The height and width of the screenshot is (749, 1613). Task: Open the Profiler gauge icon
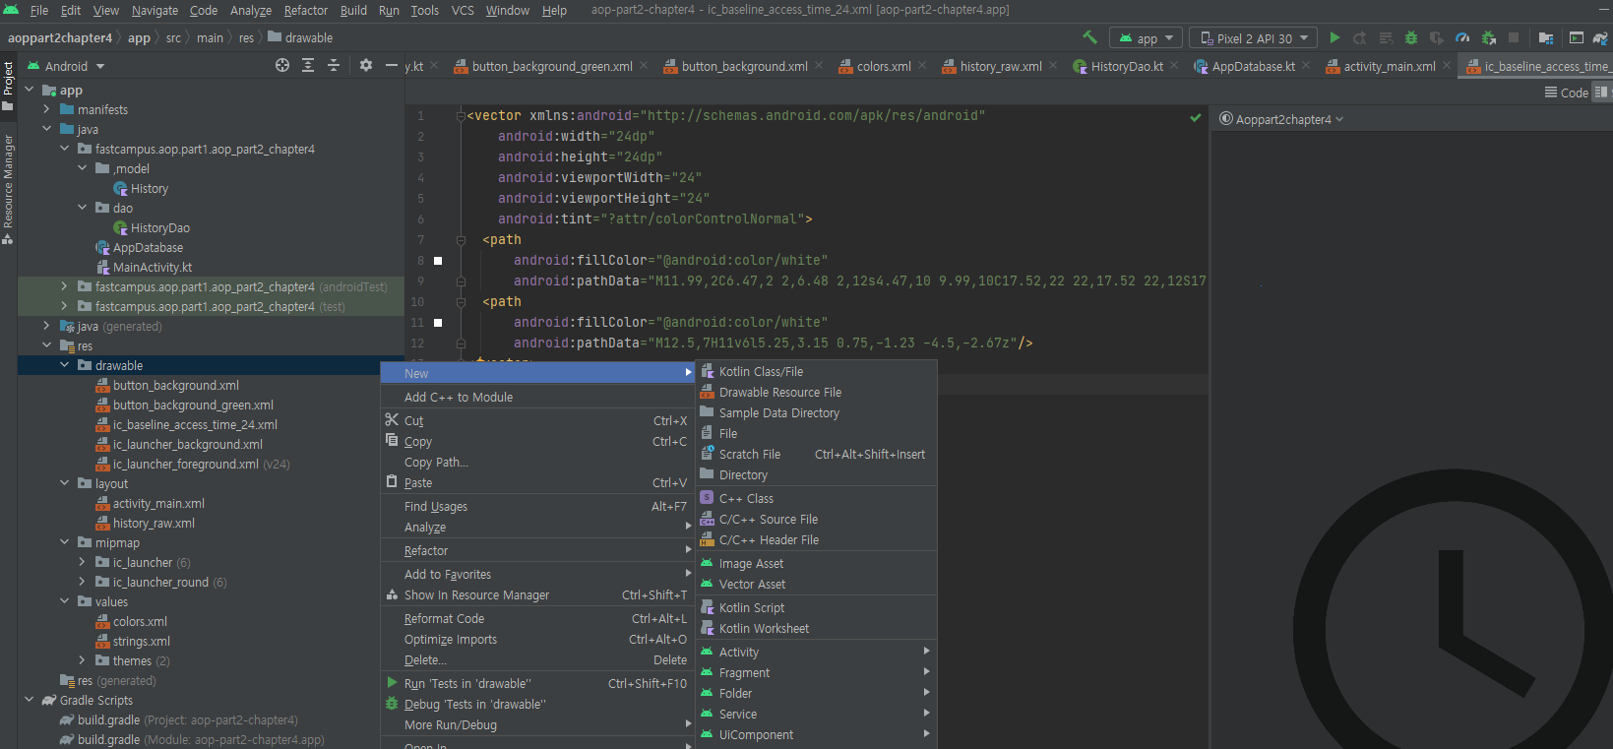pyautogui.click(x=1462, y=37)
